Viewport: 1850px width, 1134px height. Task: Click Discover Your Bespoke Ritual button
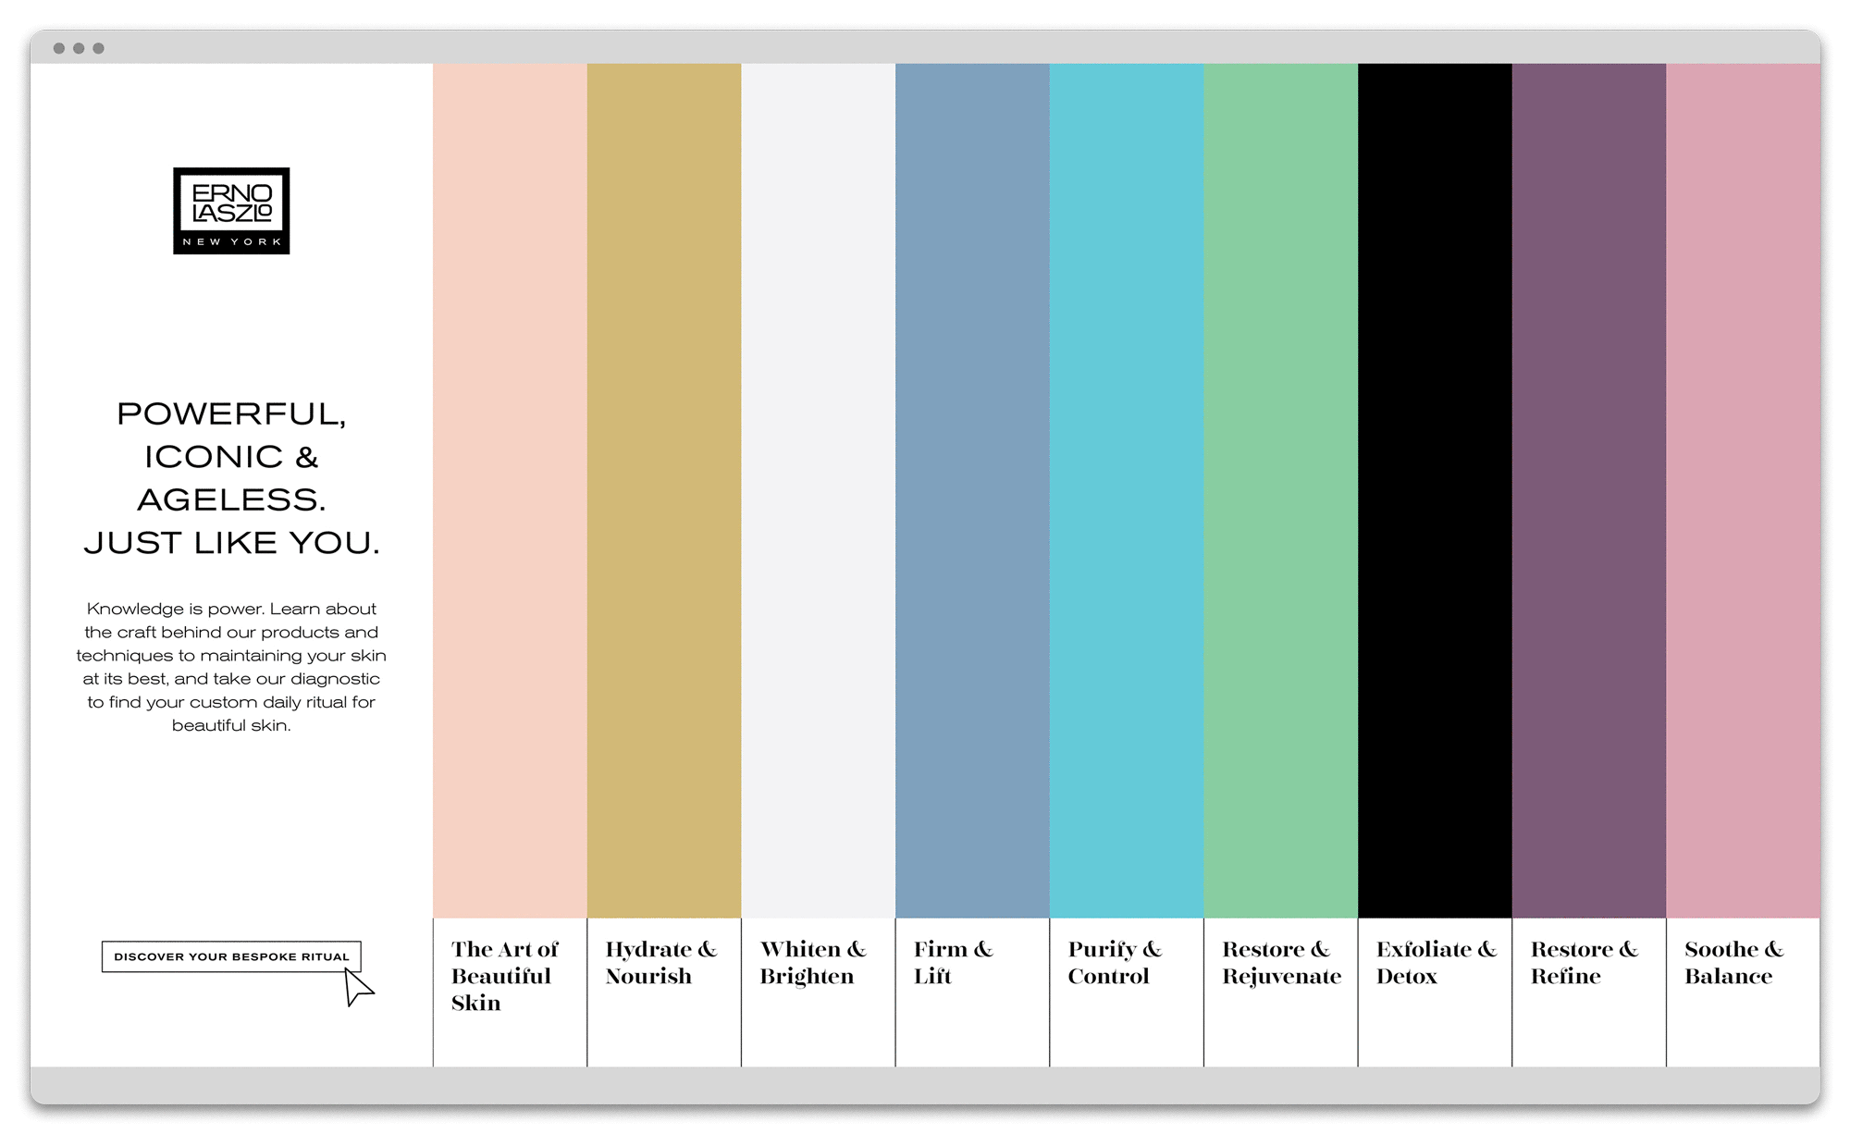pos(231,956)
